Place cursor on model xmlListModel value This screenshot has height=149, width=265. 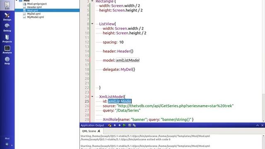tap(128, 60)
